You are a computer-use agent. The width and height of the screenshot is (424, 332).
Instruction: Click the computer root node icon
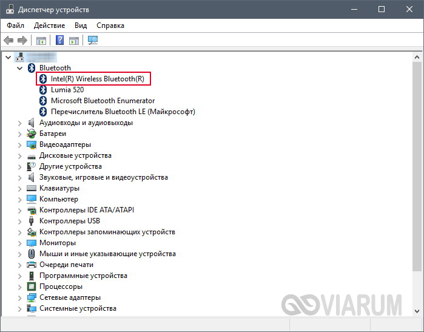[x=20, y=57]
